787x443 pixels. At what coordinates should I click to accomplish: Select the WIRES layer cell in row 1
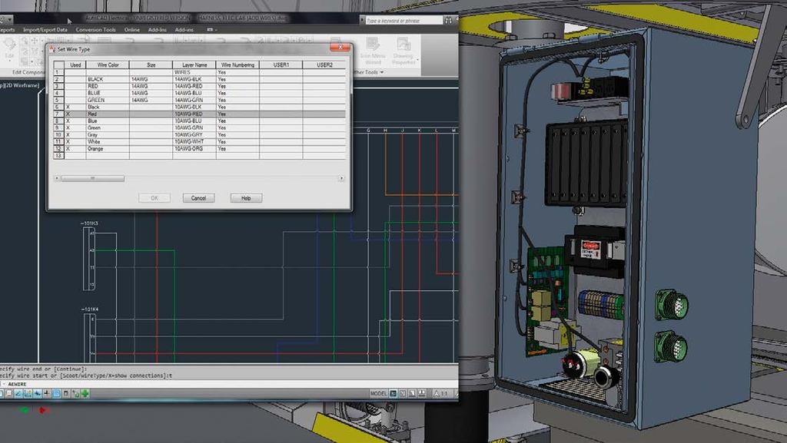pyautogui.click(x=194, y=72)
